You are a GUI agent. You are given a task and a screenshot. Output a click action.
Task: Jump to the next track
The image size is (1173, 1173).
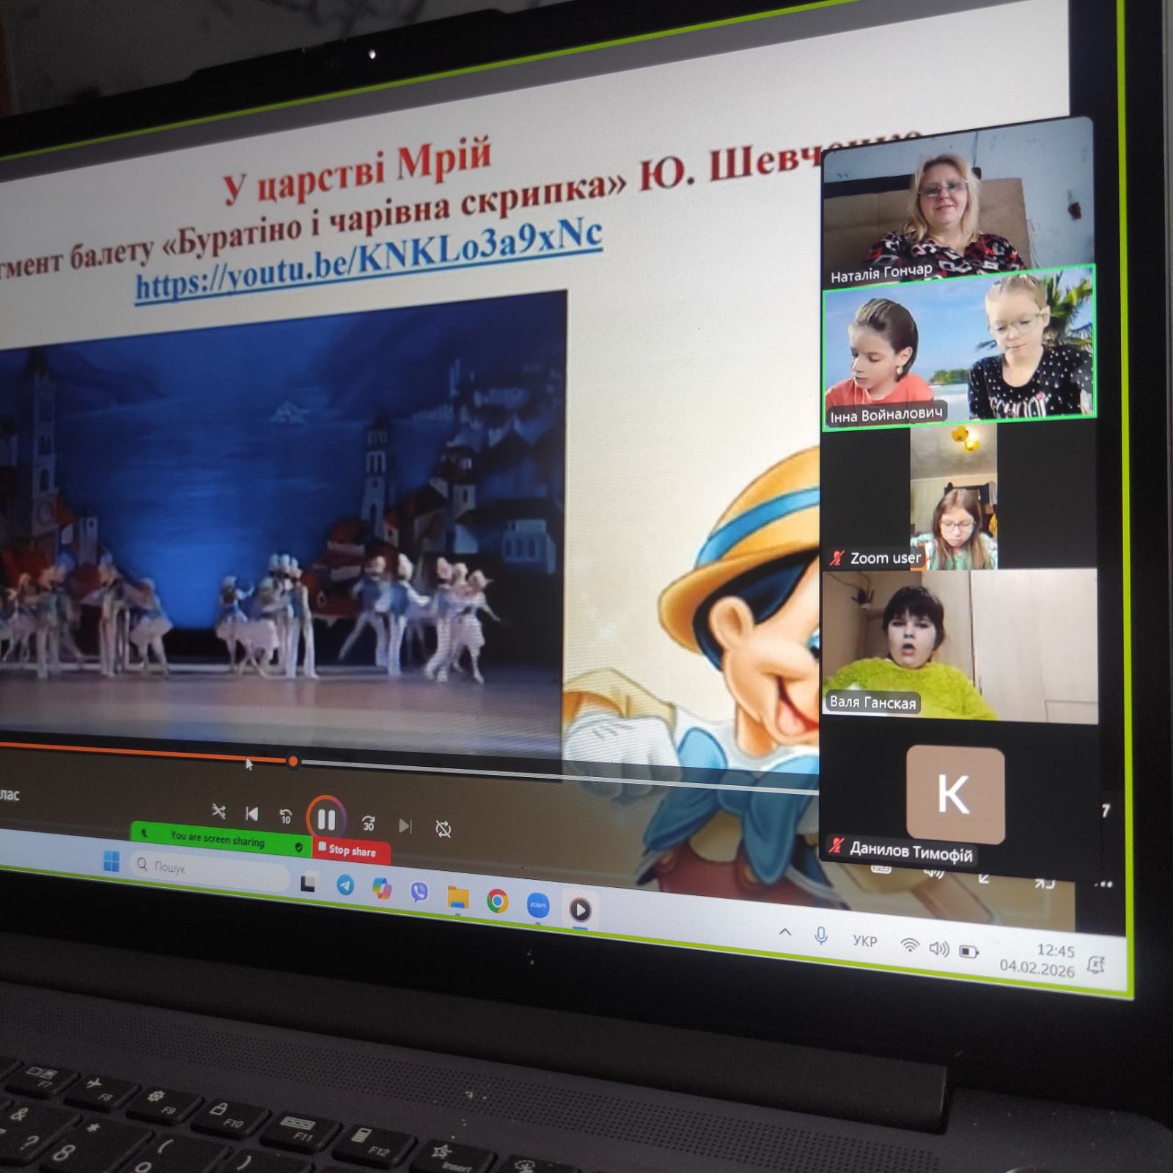pyautogui.click(x=405, y=826)
